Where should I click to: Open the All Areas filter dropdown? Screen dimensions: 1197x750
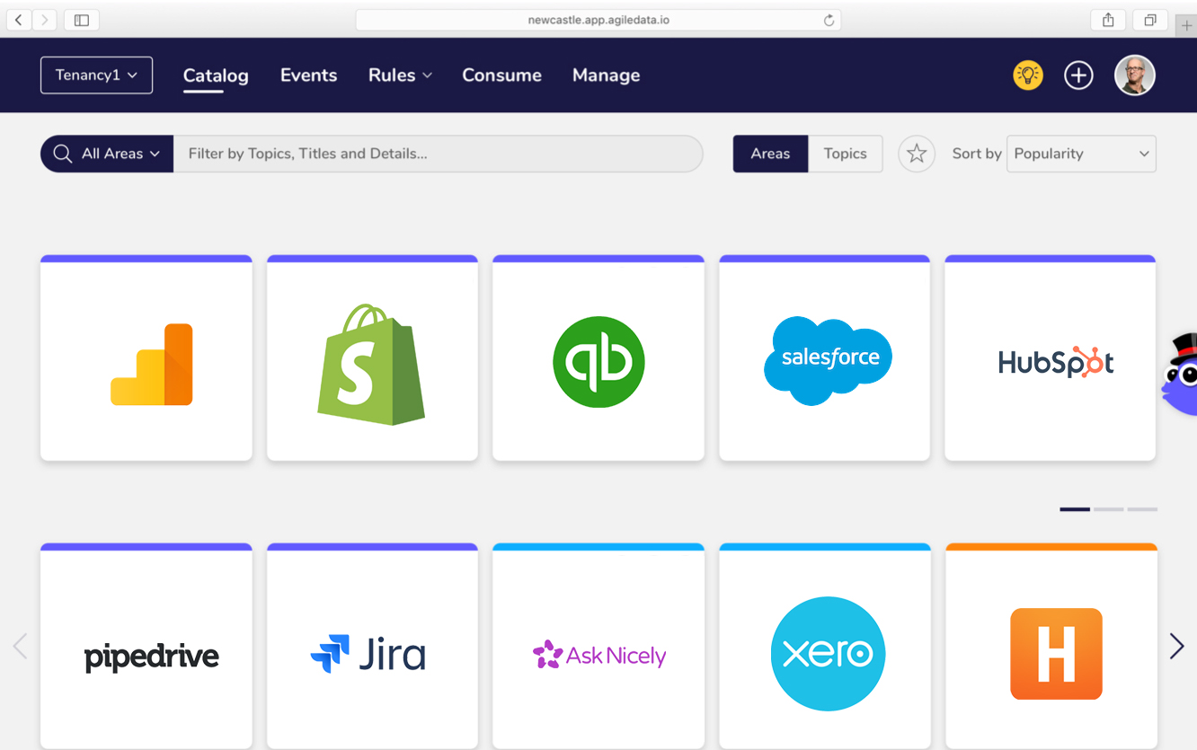[x=107, y=154]
